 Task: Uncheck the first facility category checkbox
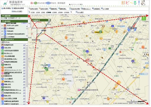[2, 26]
